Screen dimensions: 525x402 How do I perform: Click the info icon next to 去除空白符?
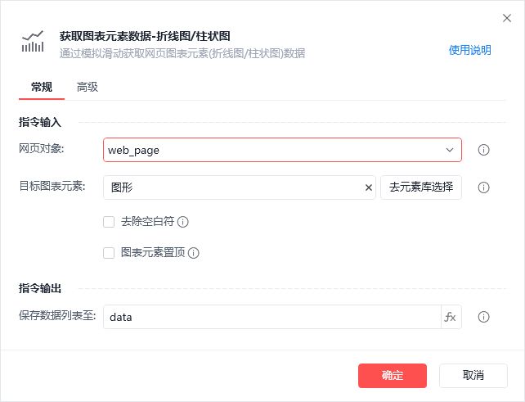[183, 222]
